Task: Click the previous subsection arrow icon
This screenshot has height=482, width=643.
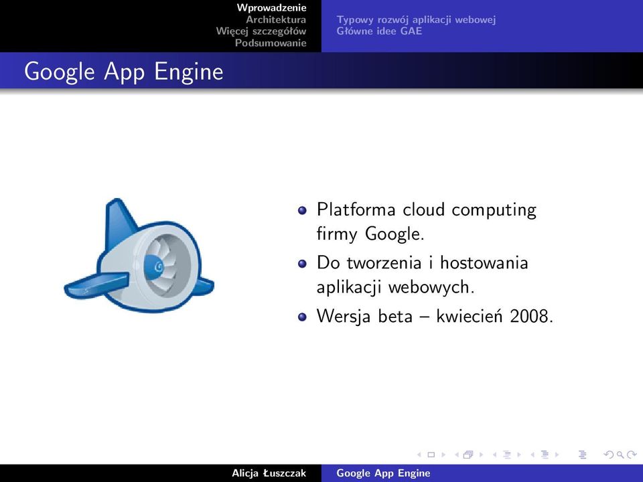Action: pyautogui.click(x=494, y=455)
